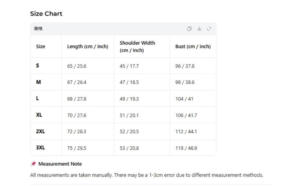Click the red pushpin icon

(x=34, y=164)
